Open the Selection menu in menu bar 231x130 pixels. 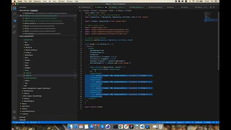[37, 1]
